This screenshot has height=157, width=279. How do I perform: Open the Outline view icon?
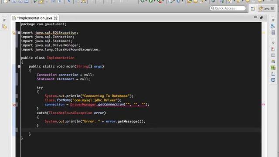[x=273, y=26]
